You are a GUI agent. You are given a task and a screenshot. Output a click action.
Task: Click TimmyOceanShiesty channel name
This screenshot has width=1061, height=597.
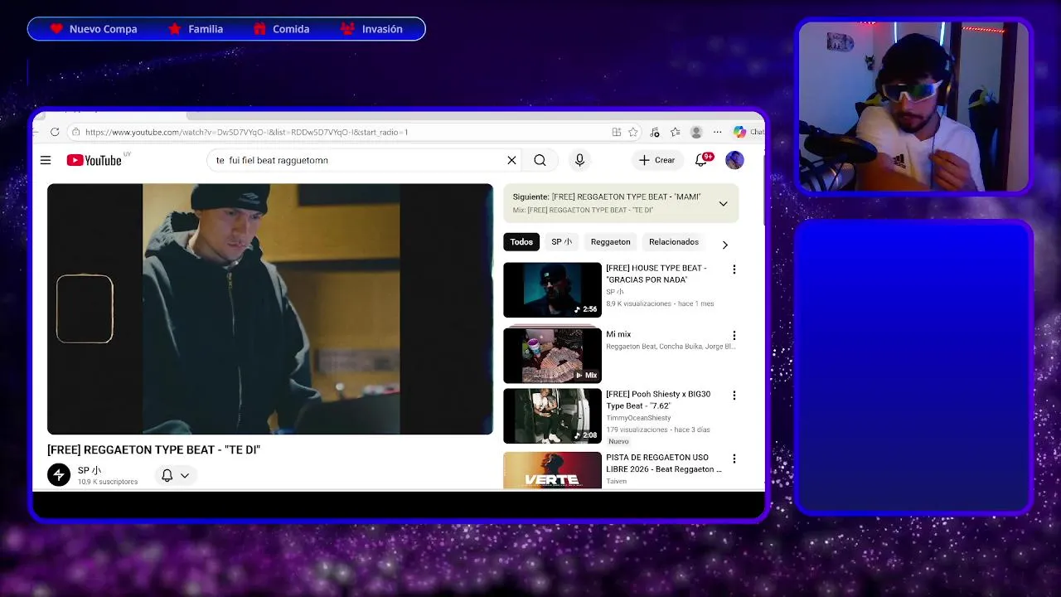(638, 418)
